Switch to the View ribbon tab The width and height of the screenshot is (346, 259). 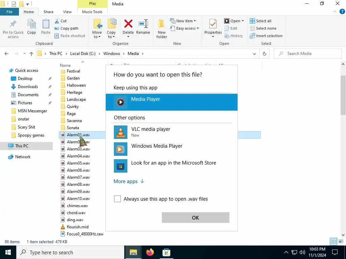point(67,12)
